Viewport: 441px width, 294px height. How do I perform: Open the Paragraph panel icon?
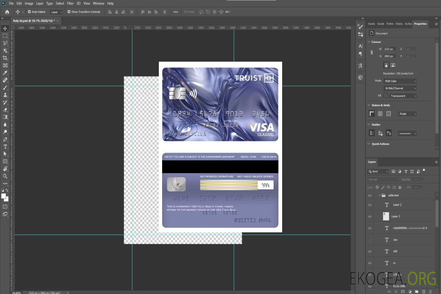pyautogui.click(x=360, y=54)
